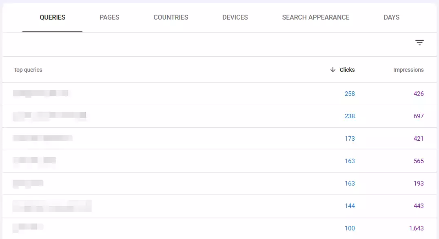Open the DAYS tab
439x239 pixels.
click(391, 17)
